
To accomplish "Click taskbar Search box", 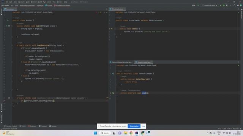I will point(105,133).
